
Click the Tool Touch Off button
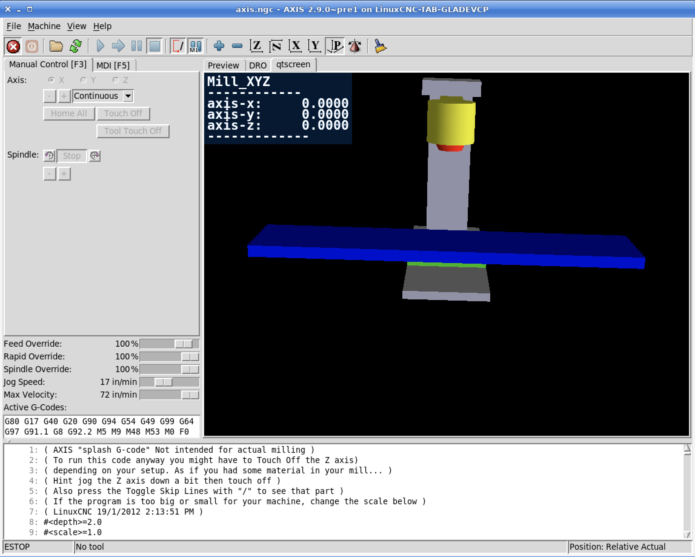point(133,131)
